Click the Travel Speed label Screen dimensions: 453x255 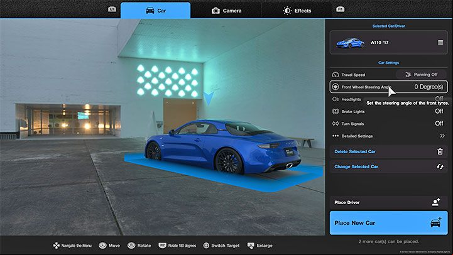click(x=353, y=75)
